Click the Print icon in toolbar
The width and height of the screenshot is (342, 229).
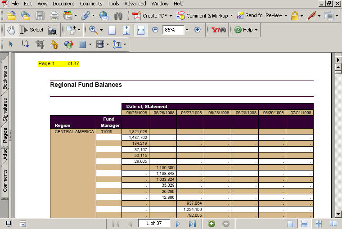coord(54,16)
